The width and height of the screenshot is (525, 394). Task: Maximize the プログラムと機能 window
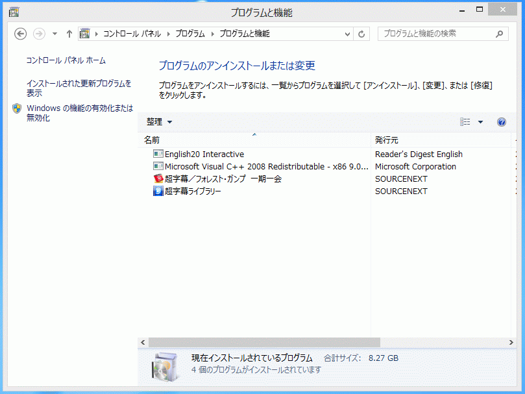point(480,10)
